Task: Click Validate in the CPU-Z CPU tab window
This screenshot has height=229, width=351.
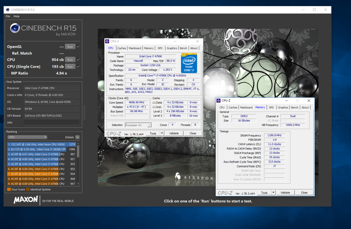Action: click(174, 133)
